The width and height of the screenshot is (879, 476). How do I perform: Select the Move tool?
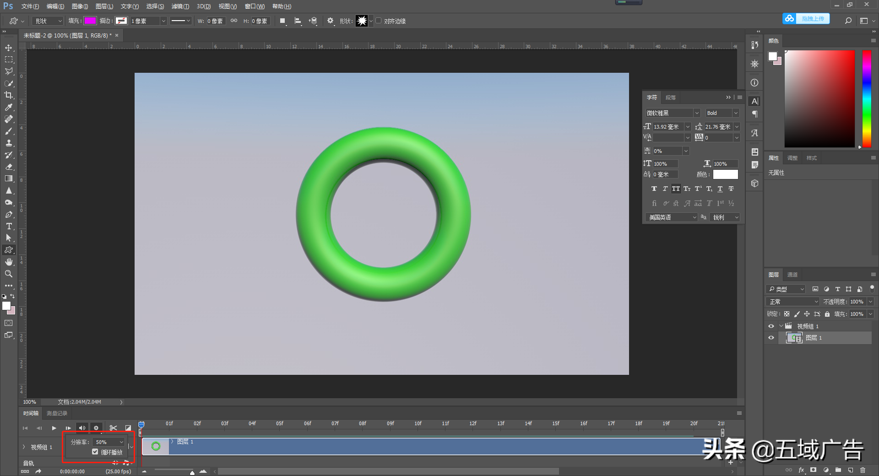pos(9,48)
